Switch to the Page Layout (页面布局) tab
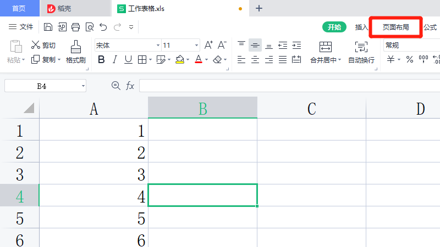 point(395,27)
